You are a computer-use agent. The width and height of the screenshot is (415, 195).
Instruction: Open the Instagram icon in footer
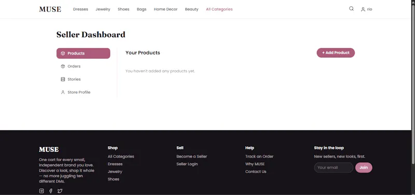(x=41, y=191)
